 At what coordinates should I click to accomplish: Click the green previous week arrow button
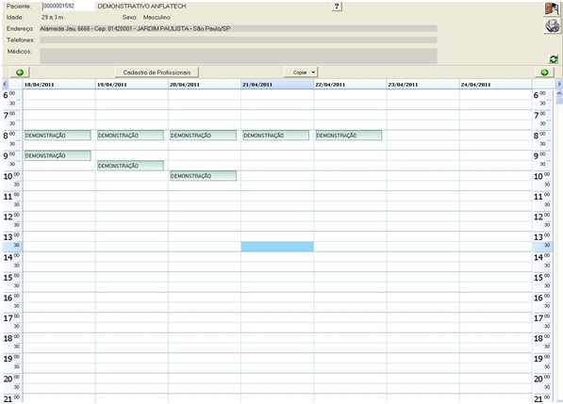click(20, 73)
